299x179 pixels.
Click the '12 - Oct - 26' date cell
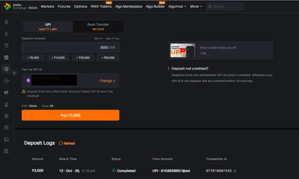[69, 171]
